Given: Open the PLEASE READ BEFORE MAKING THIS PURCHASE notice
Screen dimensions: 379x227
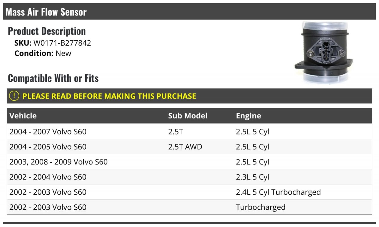Looking at the screenshot, I should click(109, 96).
